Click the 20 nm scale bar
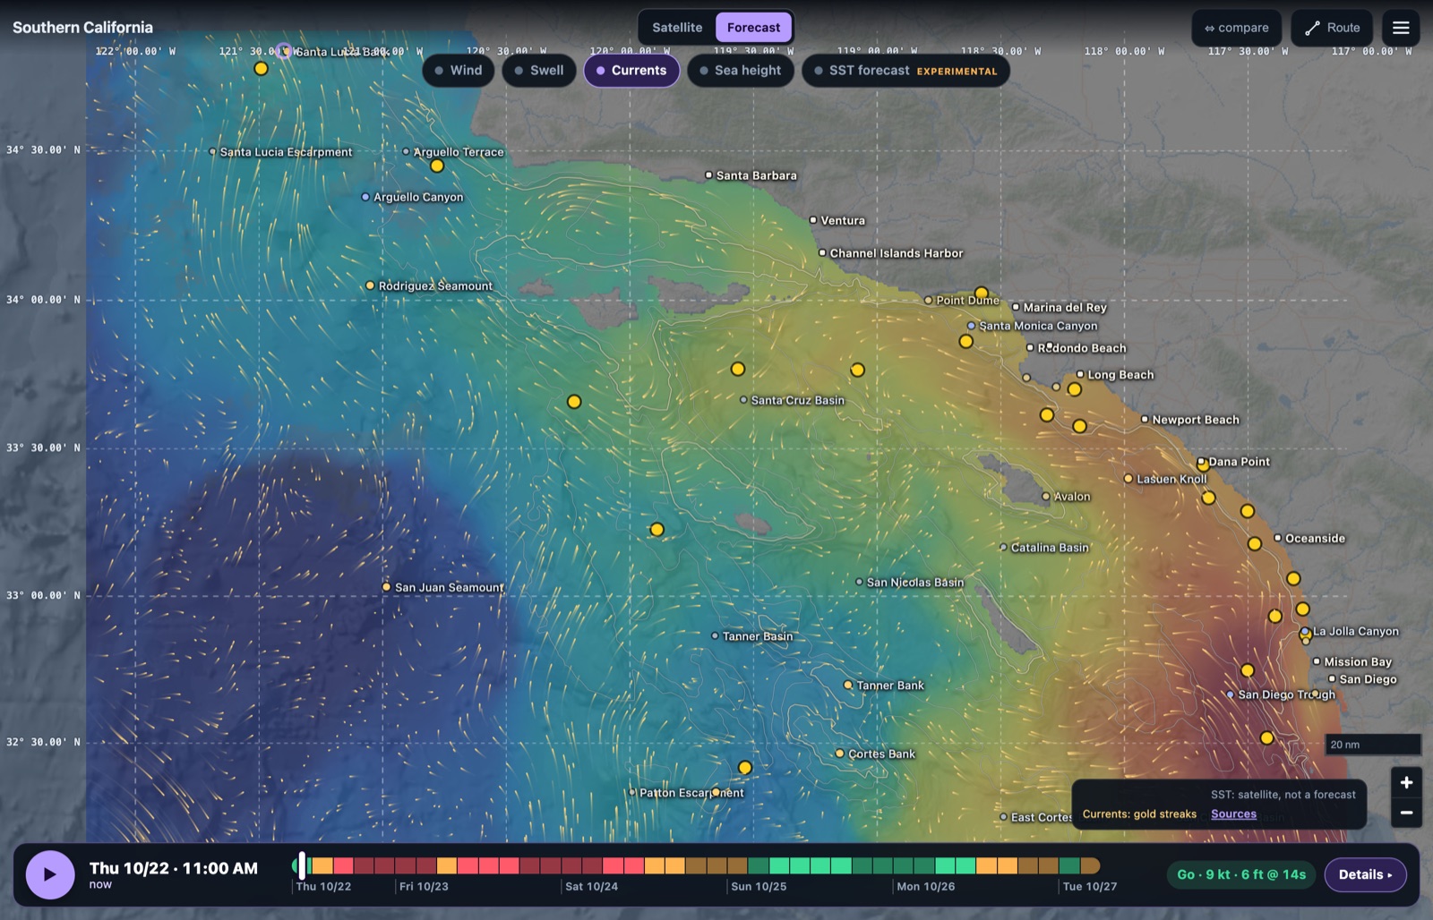This screenshot has width=1433, height=920. (x=1373, y=745)
